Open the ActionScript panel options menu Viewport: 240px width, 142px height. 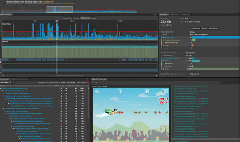(86, 79)
